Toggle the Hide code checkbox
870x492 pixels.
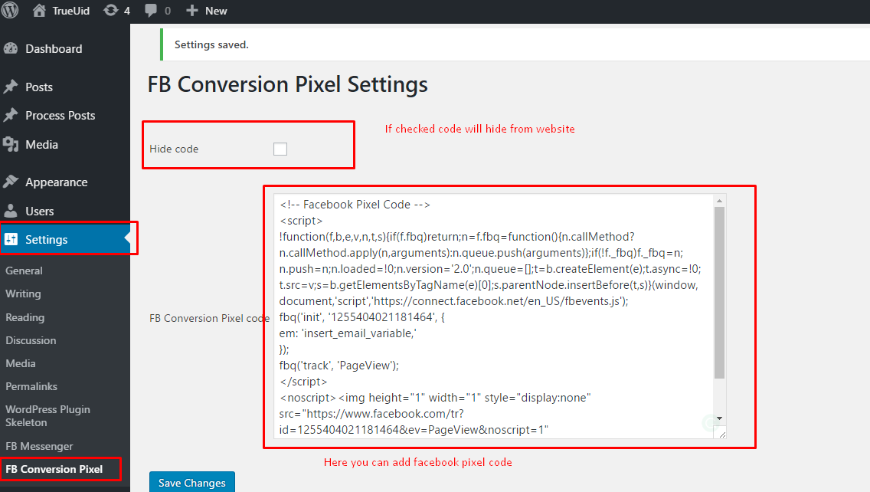point(280,149)
